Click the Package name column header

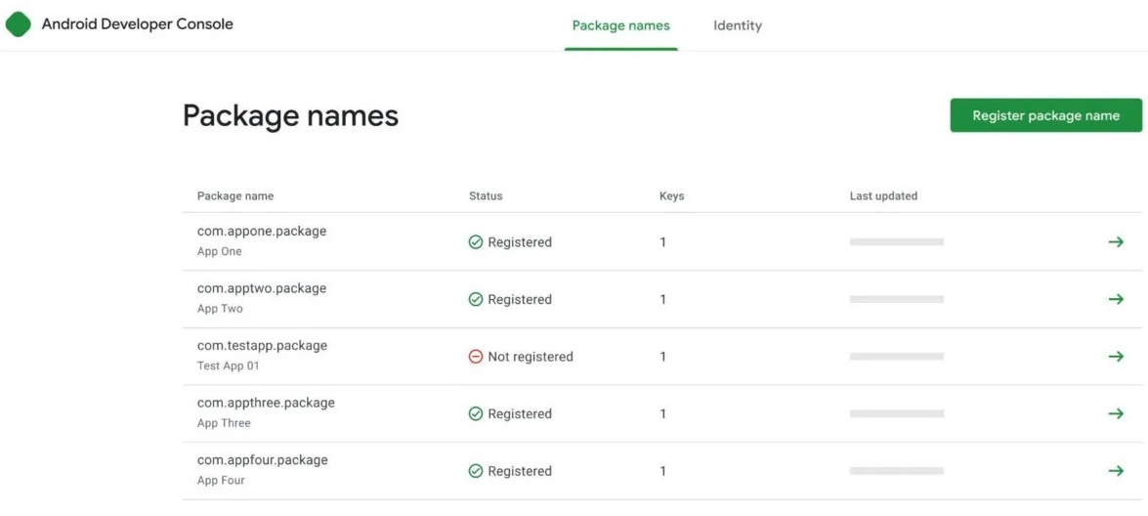(x=235, y=196)
